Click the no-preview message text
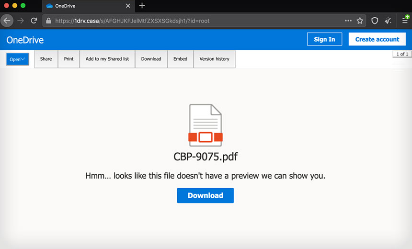This screenshot has height=249, width=412. [205, 176]
